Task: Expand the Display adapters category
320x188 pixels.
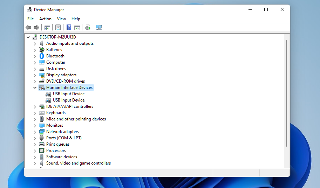Action: pos(35,75)
